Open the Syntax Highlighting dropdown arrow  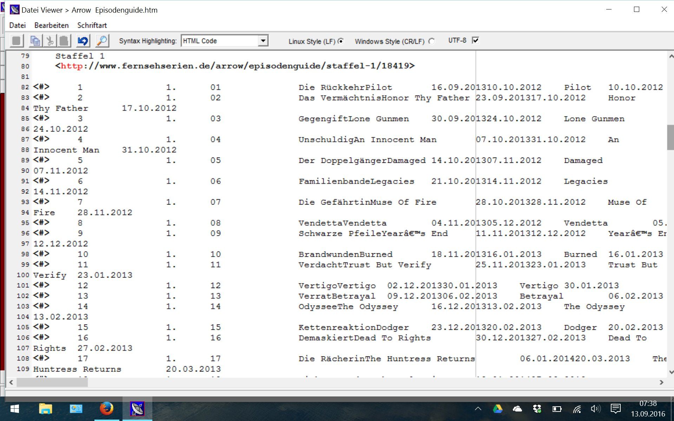click(x=263, y=41)
